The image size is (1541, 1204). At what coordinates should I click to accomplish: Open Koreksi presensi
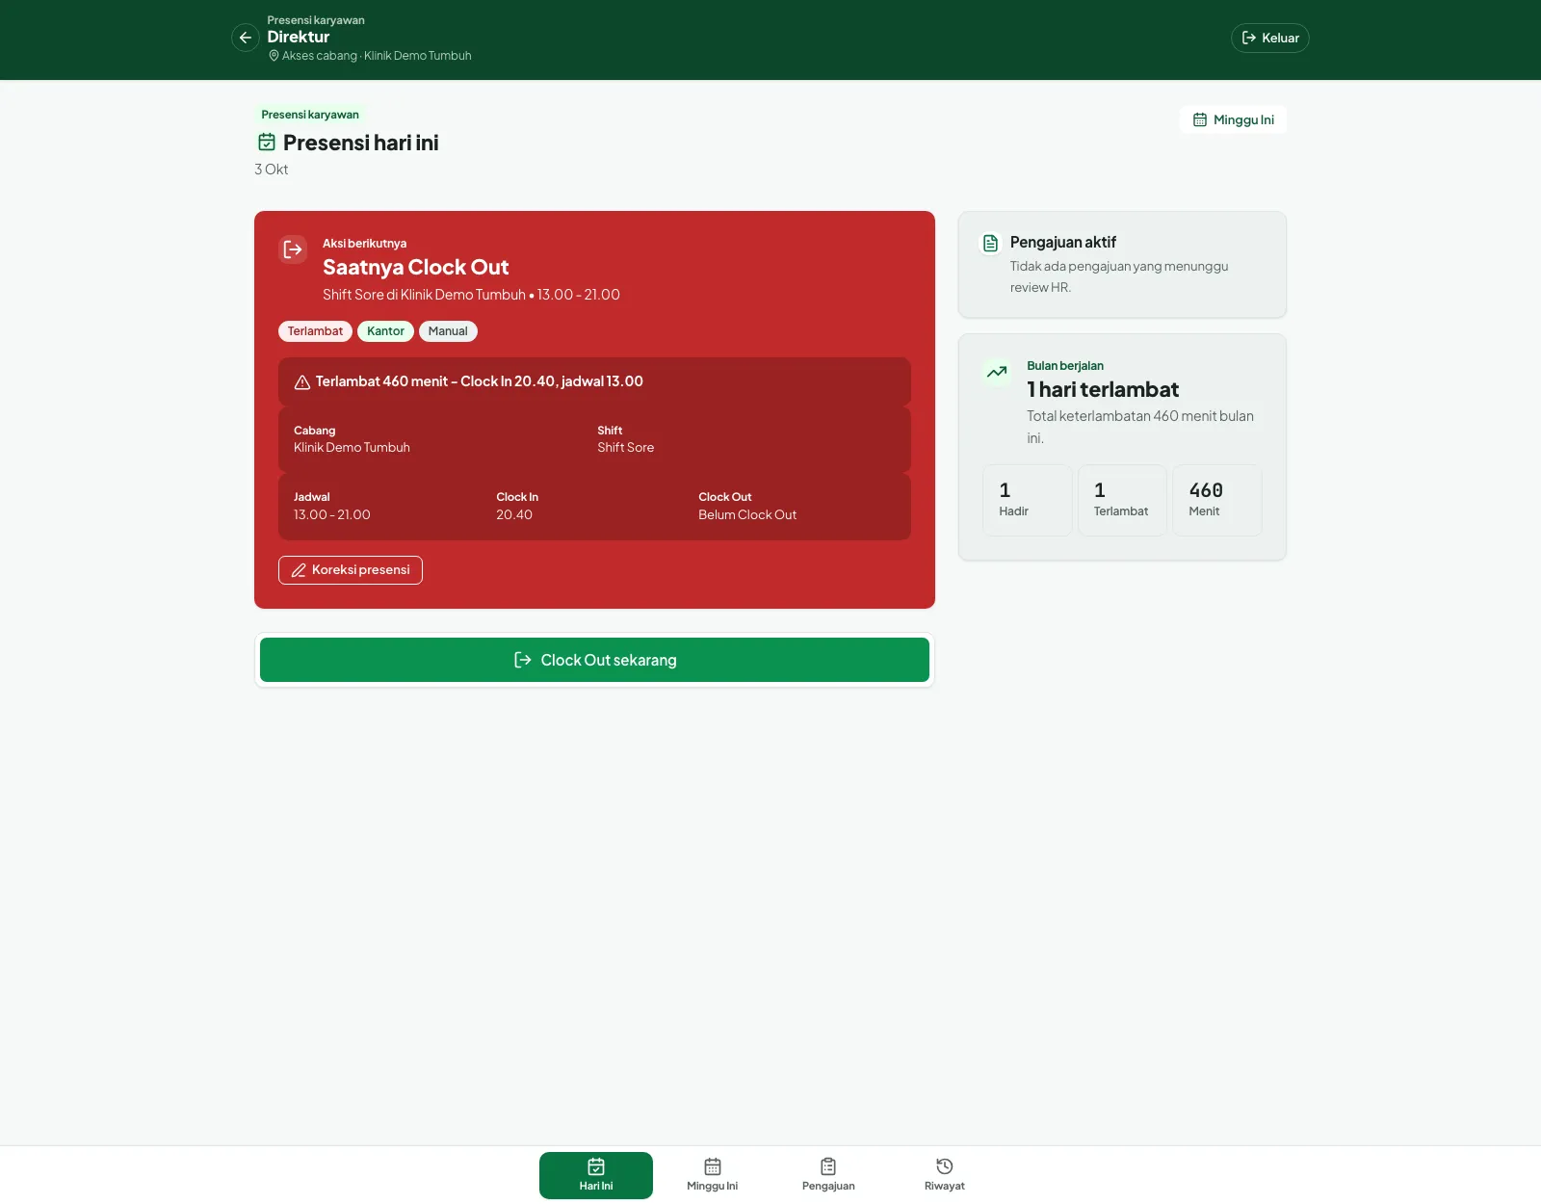pyautogui.click(x=351, y=570)
